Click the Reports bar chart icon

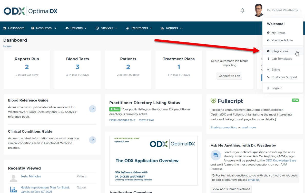point(162,28)
